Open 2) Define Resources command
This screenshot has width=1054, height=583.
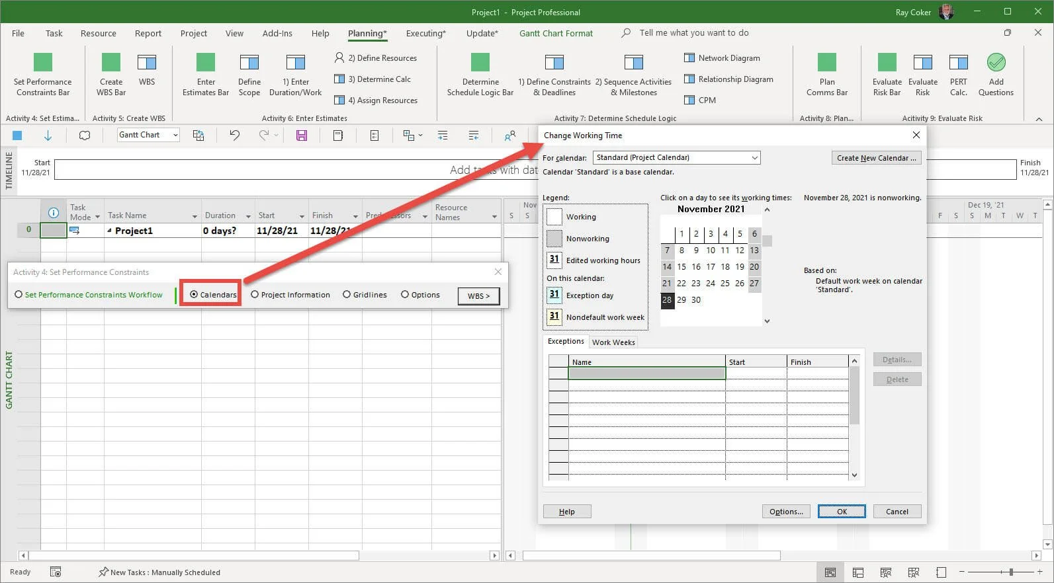coord(375,58)
